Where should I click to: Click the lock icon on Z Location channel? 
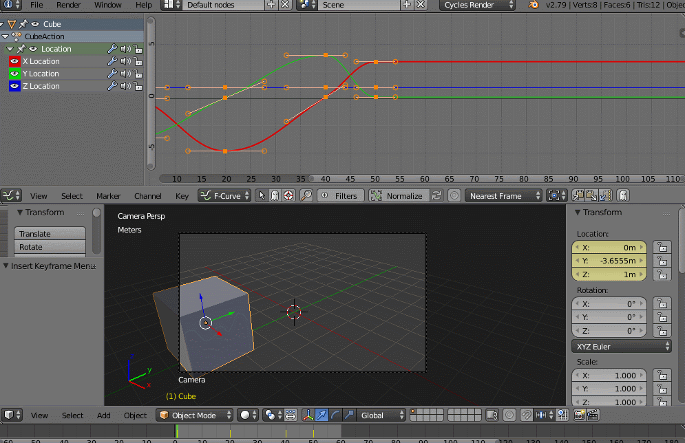point(138,86)
